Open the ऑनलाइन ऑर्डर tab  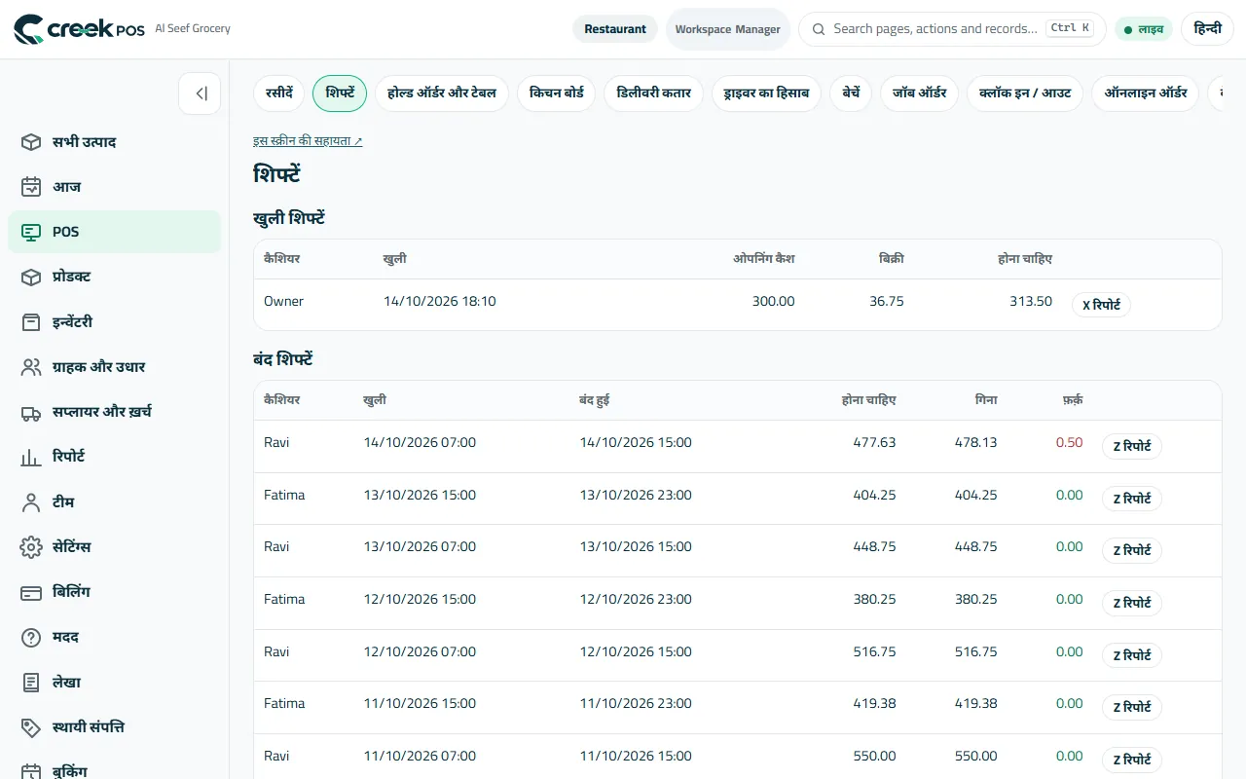point(1146,93)
